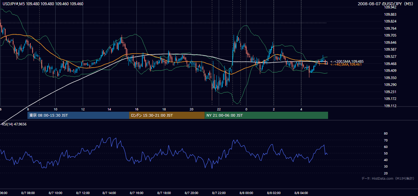Click price axis label 109.646
Screen dimensions: 418x196
click(x=391, y=42)
